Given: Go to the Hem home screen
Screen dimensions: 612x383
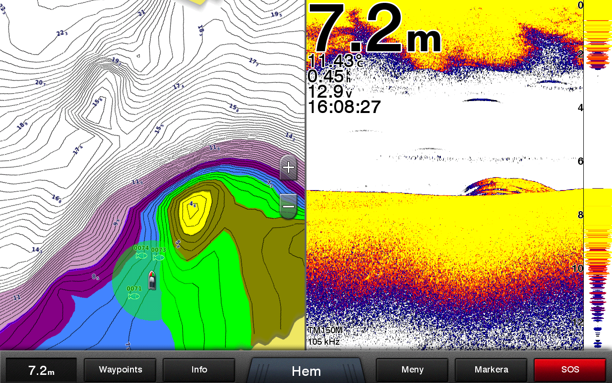Looking at the screenshot, I should coord(306,371).
